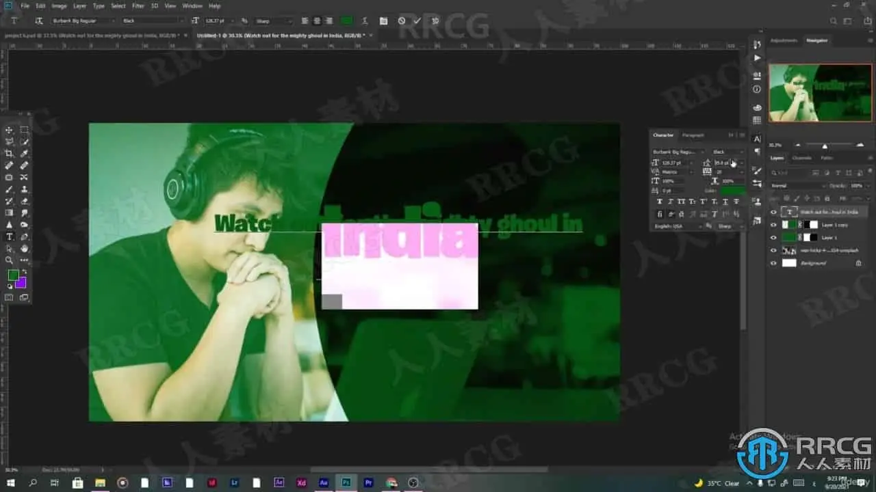The image size is (876, 492).
Task: Open the Filter menu
Action: pyautogui.click(x=138, y=5)
